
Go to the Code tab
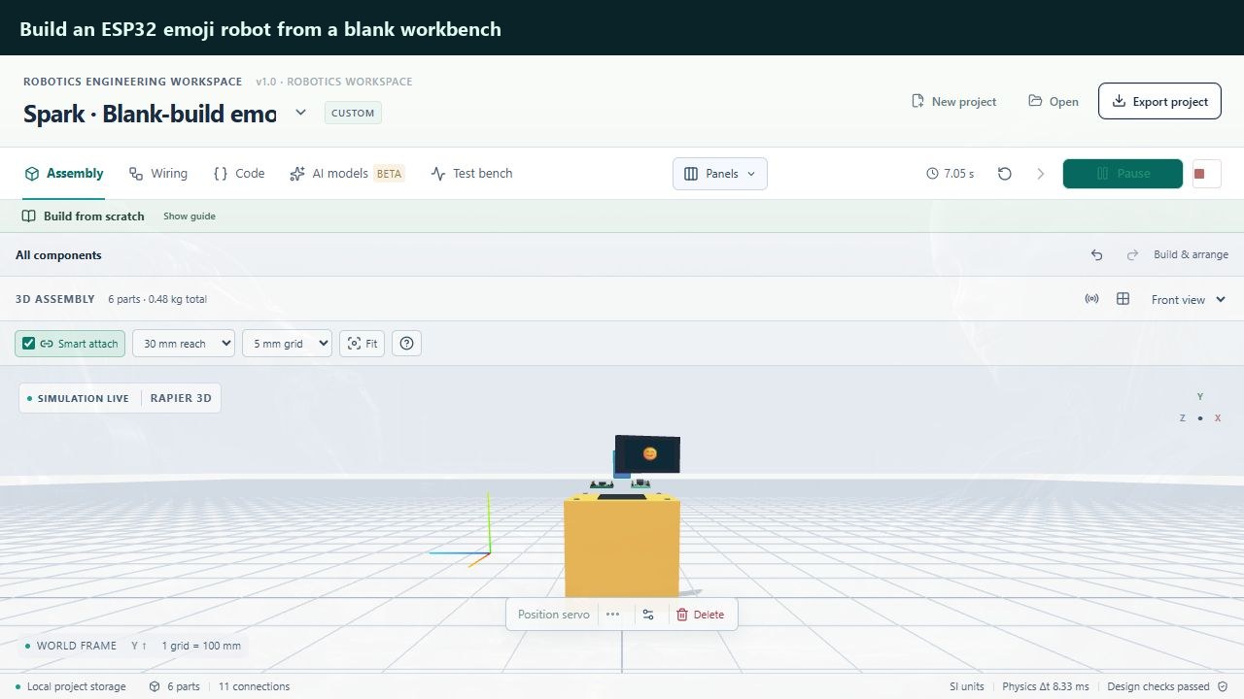tap(239, 174)
